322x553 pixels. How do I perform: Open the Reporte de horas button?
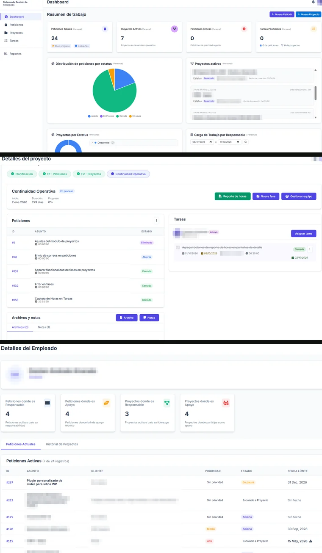pos(233,196)
